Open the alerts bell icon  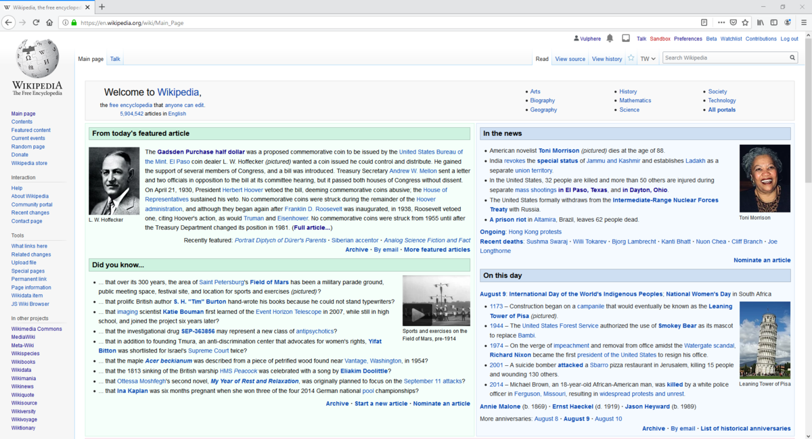(x=610, y=39)
